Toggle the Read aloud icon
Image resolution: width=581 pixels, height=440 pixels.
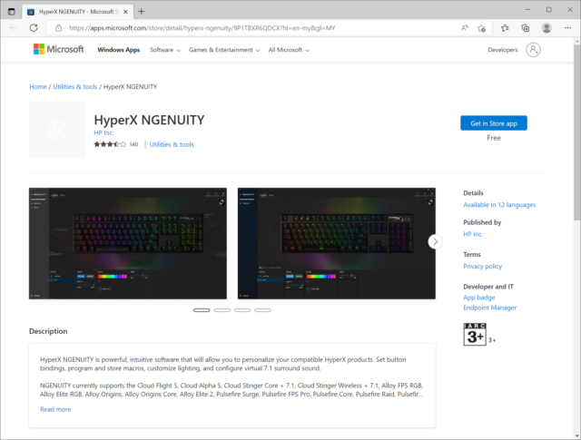[x=464, y=28]
